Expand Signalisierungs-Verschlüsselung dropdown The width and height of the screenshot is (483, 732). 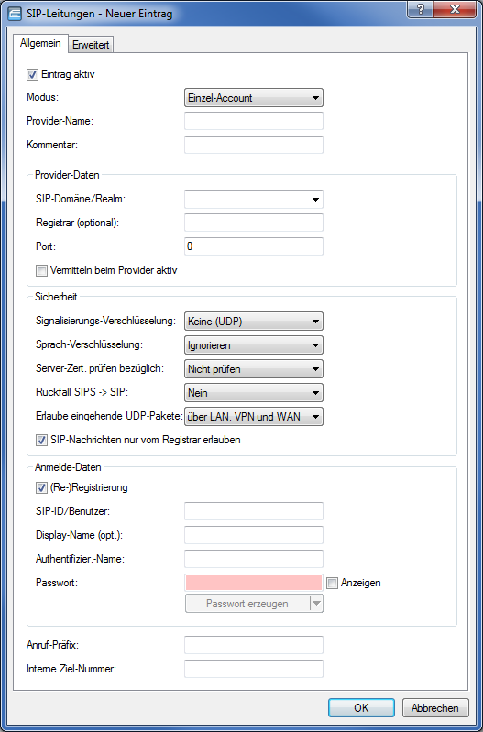[x=254, y=322]
